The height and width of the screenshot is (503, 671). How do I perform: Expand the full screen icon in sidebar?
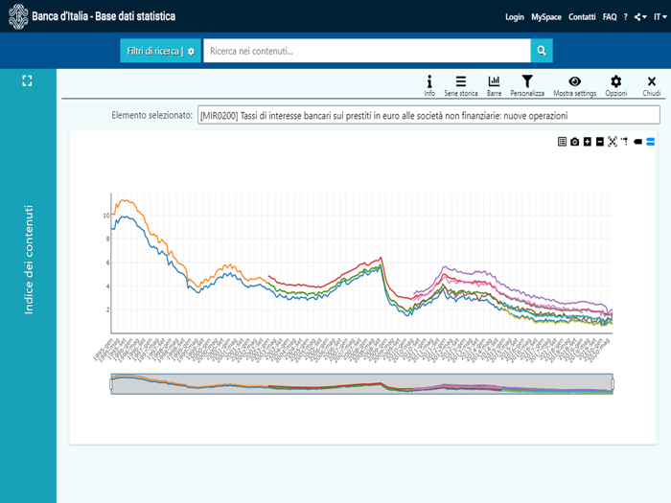[x=27, y=80]
